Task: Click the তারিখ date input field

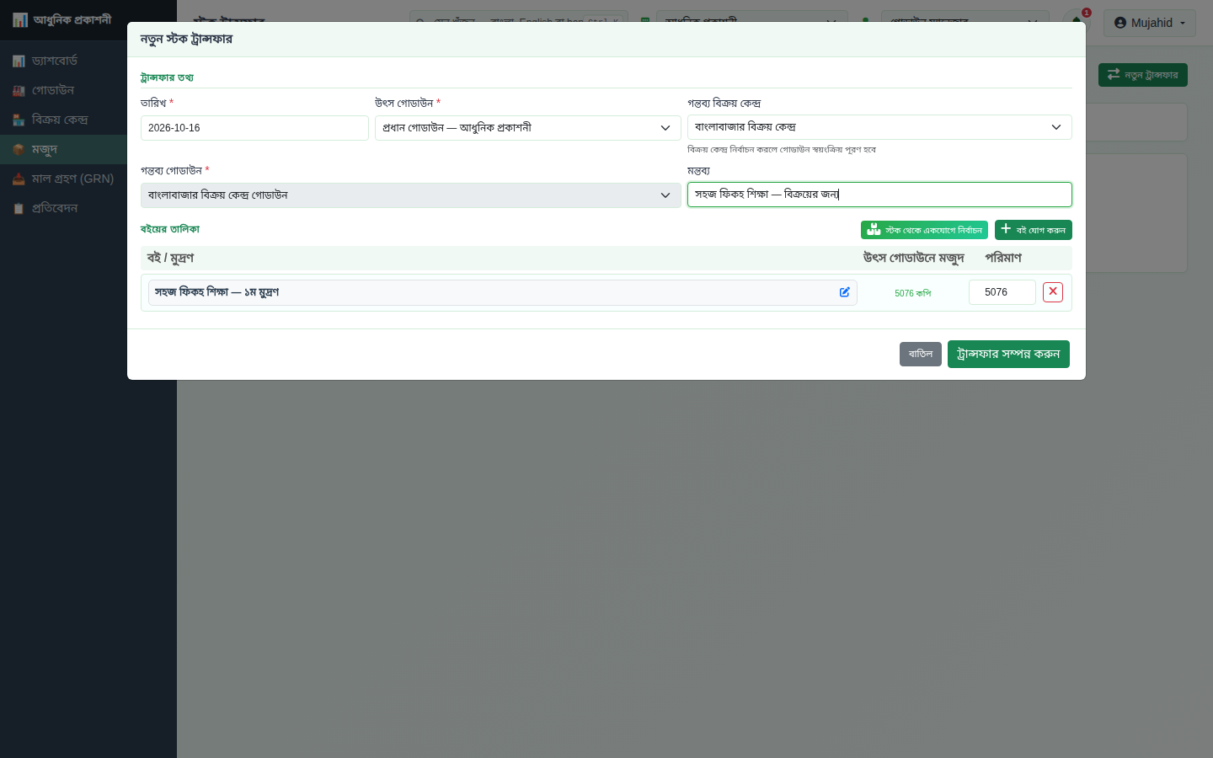Action: click(254, 128)
